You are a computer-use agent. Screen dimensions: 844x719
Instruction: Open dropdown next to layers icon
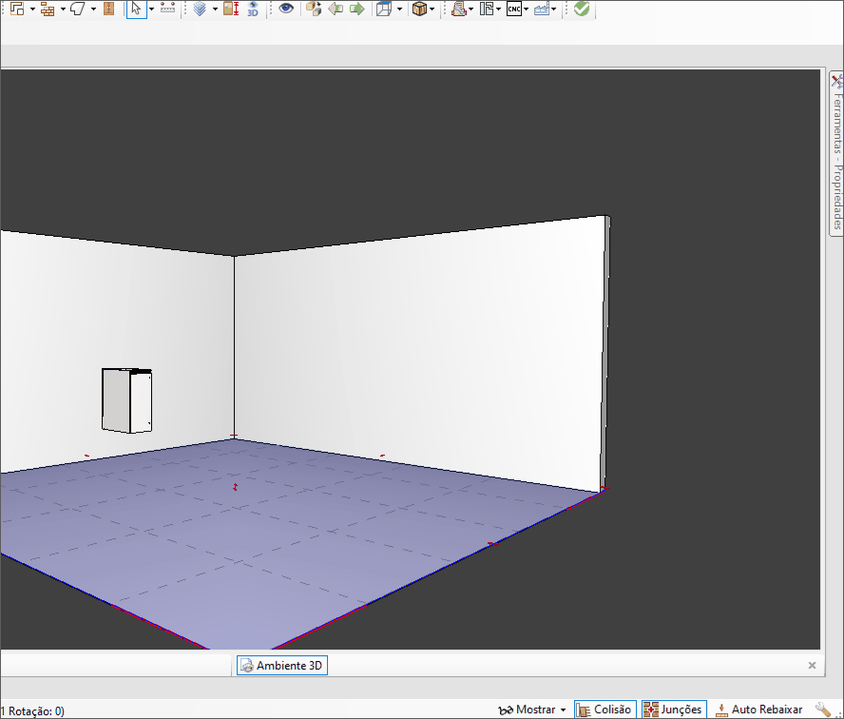215,10
